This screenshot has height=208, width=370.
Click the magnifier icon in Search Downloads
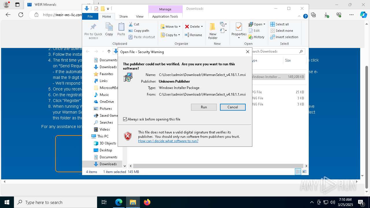(x=301, y=51)
